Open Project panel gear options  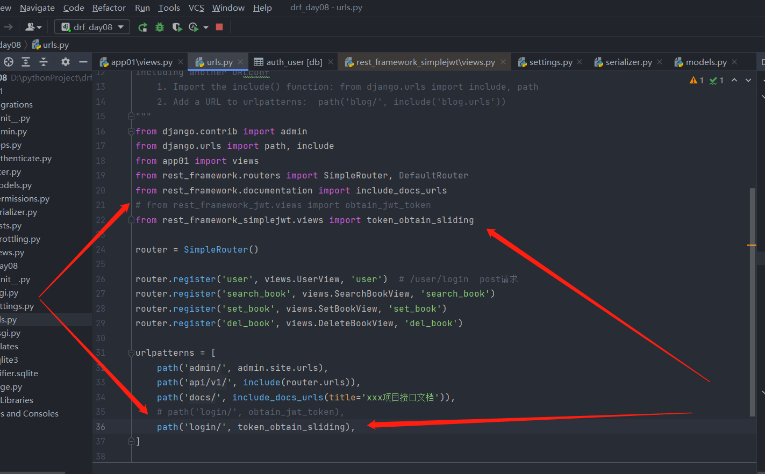[x=66, y=62]
